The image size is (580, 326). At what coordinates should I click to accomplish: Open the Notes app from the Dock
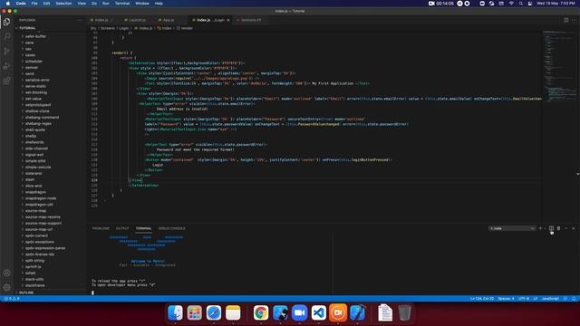tap(233, 313)
